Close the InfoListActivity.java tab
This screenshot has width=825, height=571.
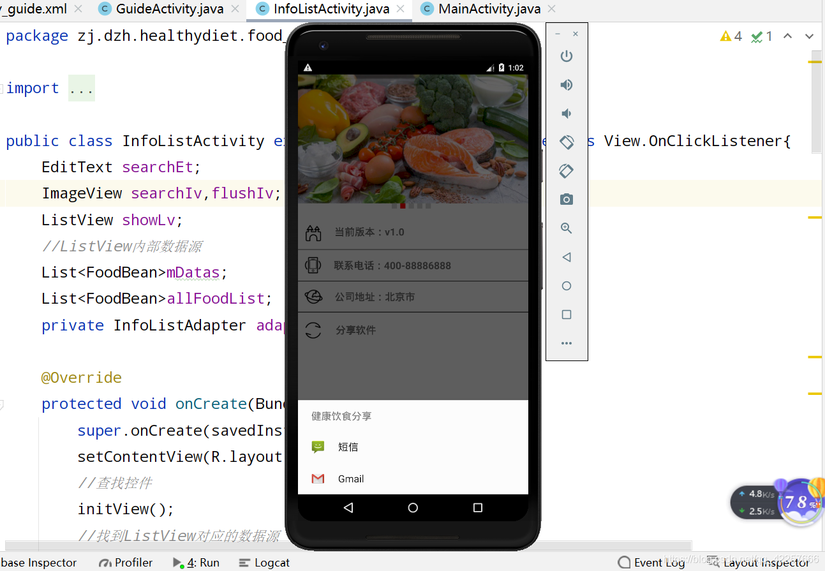tap(400, 9)
